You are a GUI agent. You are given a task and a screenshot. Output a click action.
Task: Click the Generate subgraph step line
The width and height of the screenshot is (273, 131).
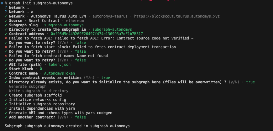28,86
